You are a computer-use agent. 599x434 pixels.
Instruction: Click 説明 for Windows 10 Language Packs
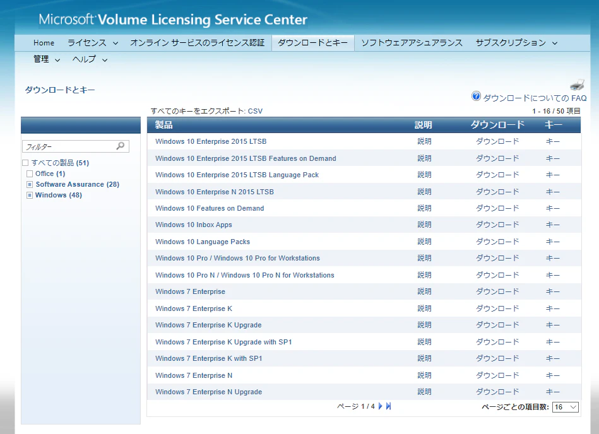click(x=424, y=242)
